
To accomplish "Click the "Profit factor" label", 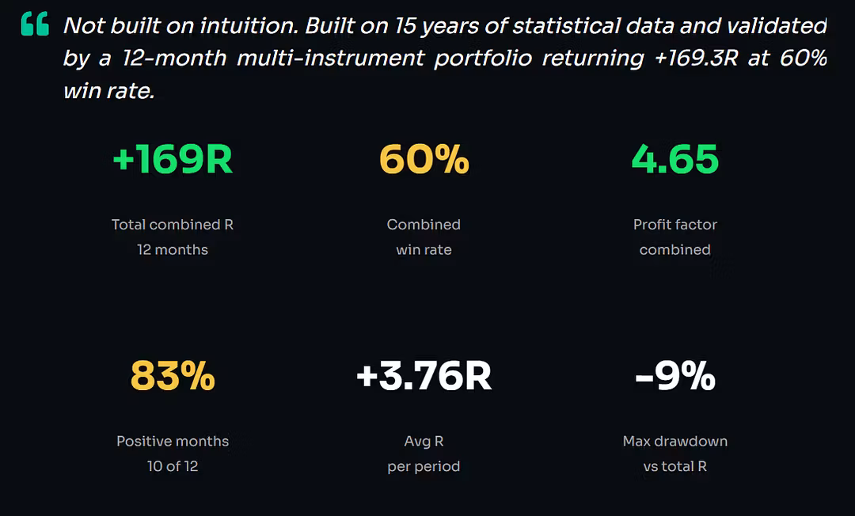I will pyautogui.click(x=675, y=225).
